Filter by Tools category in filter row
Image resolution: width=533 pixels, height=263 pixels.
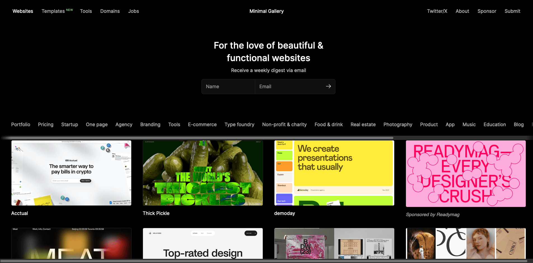tap(174, 125)
